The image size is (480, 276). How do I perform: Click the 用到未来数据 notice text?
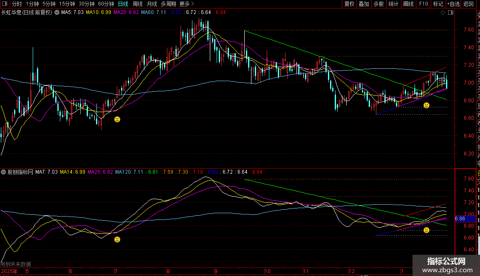pos(16,264)
